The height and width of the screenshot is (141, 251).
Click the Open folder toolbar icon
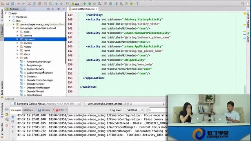point(3,4)
